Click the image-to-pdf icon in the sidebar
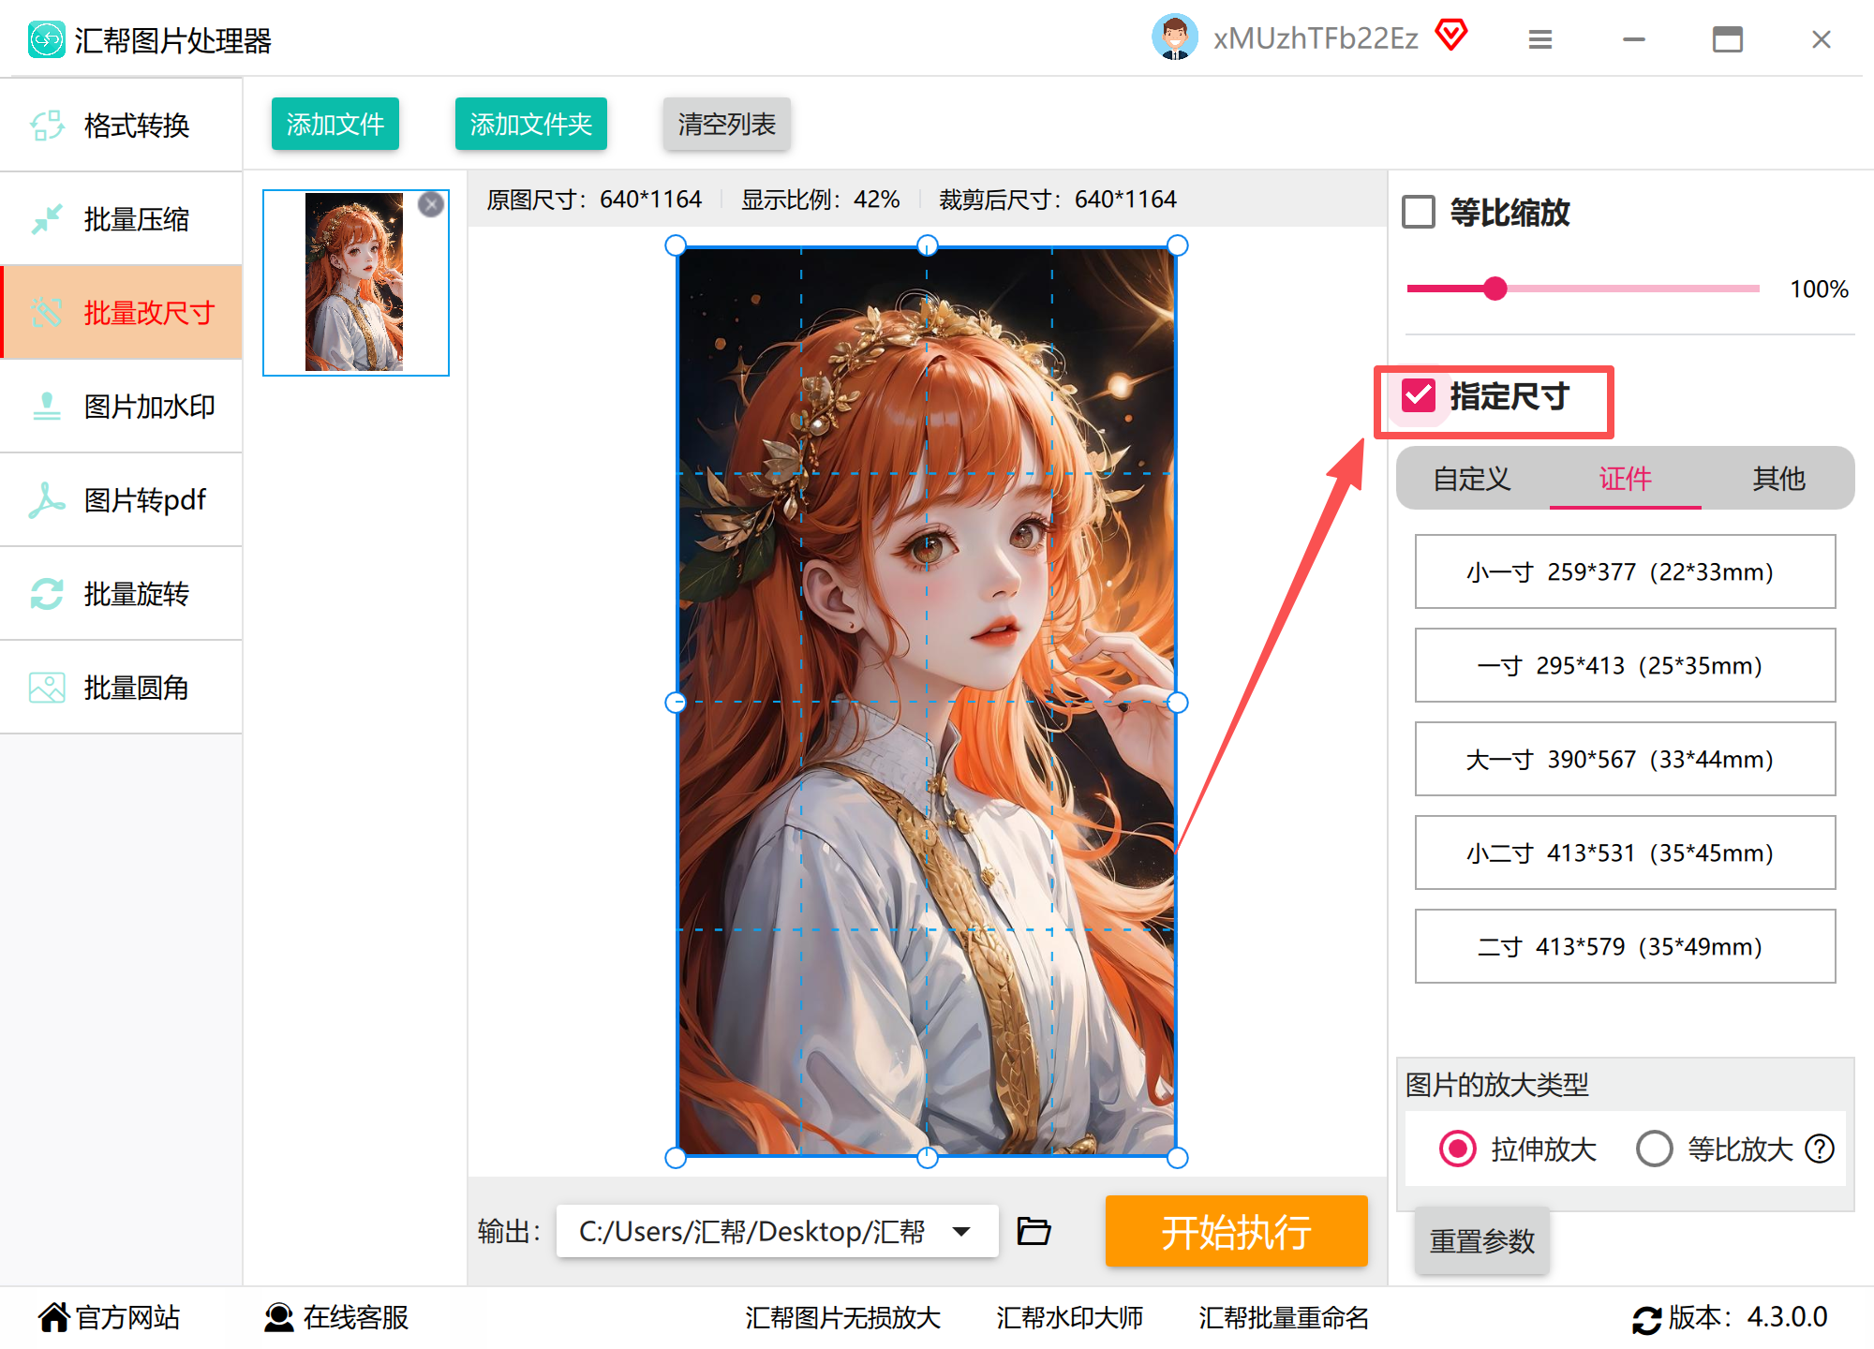Viewport: 1874px width, 1349px height. [x=47, y=500]
